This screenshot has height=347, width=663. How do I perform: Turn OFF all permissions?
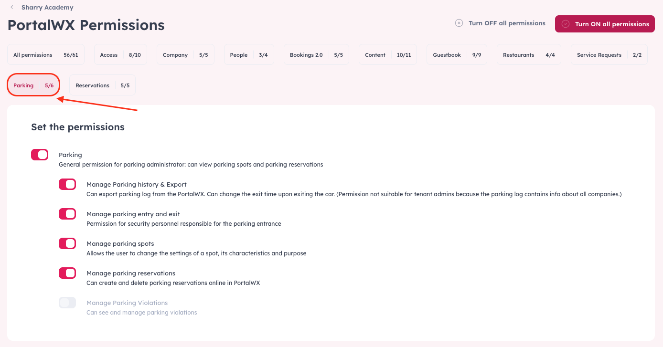click(x=500, y=23)
